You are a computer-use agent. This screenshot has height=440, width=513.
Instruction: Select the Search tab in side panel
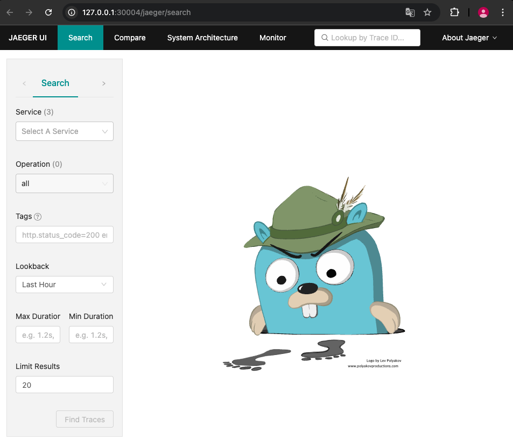pos(55,83)
